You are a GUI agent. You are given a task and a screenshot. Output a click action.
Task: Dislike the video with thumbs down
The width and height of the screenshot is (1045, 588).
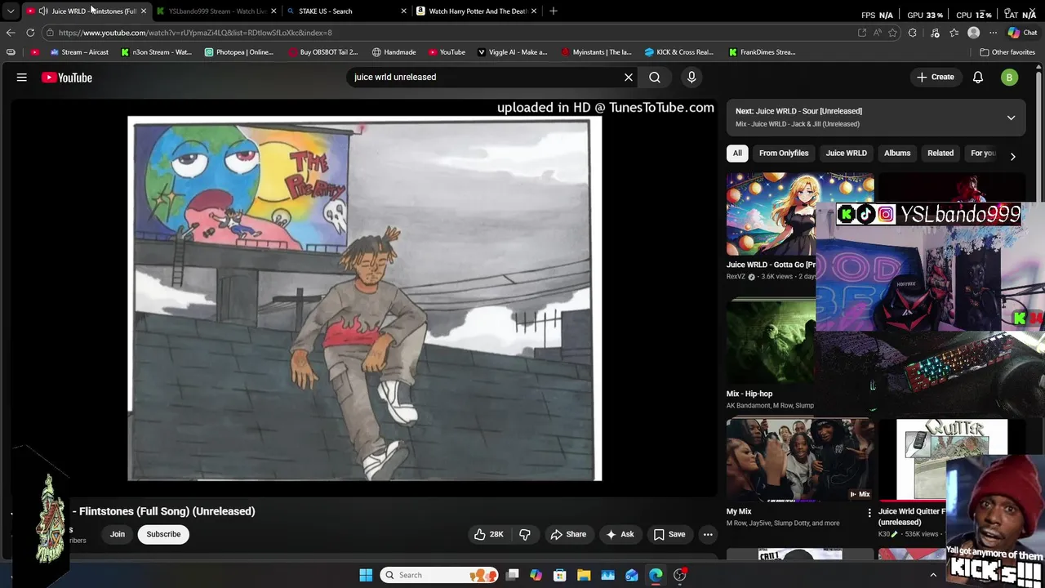click(x=525, y=534)
